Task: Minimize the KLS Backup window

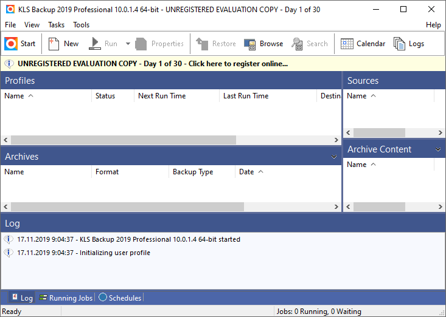Action: tap(376, 9)
